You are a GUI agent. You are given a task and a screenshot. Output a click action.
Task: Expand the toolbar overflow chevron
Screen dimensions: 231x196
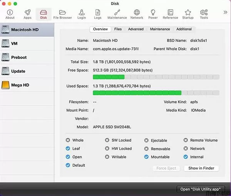[x=225, y=12]
